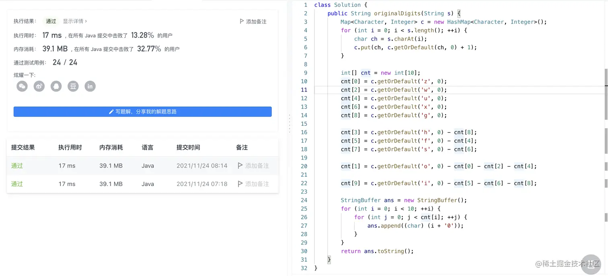
Task: Click cnt[3] assignment with 'h'
Action: (x=409, y=132)
